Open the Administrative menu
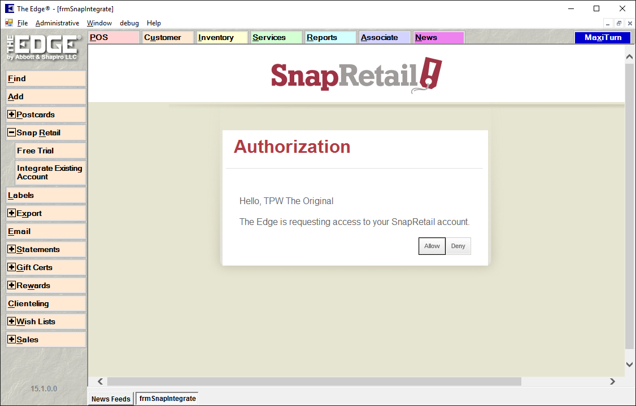This screenshot has width=636, height=406. tap(57, 23)
